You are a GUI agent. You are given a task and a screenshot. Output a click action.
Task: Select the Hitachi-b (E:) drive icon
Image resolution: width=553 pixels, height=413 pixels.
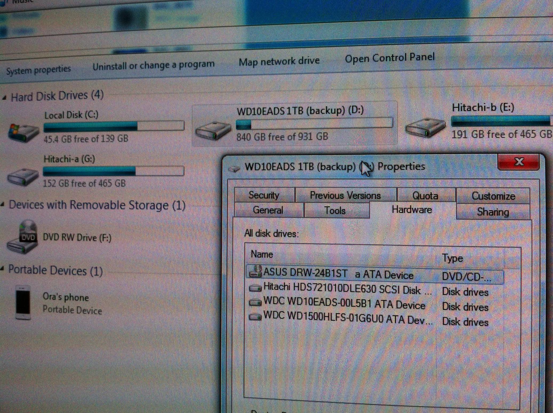click(x=424, y=127)
